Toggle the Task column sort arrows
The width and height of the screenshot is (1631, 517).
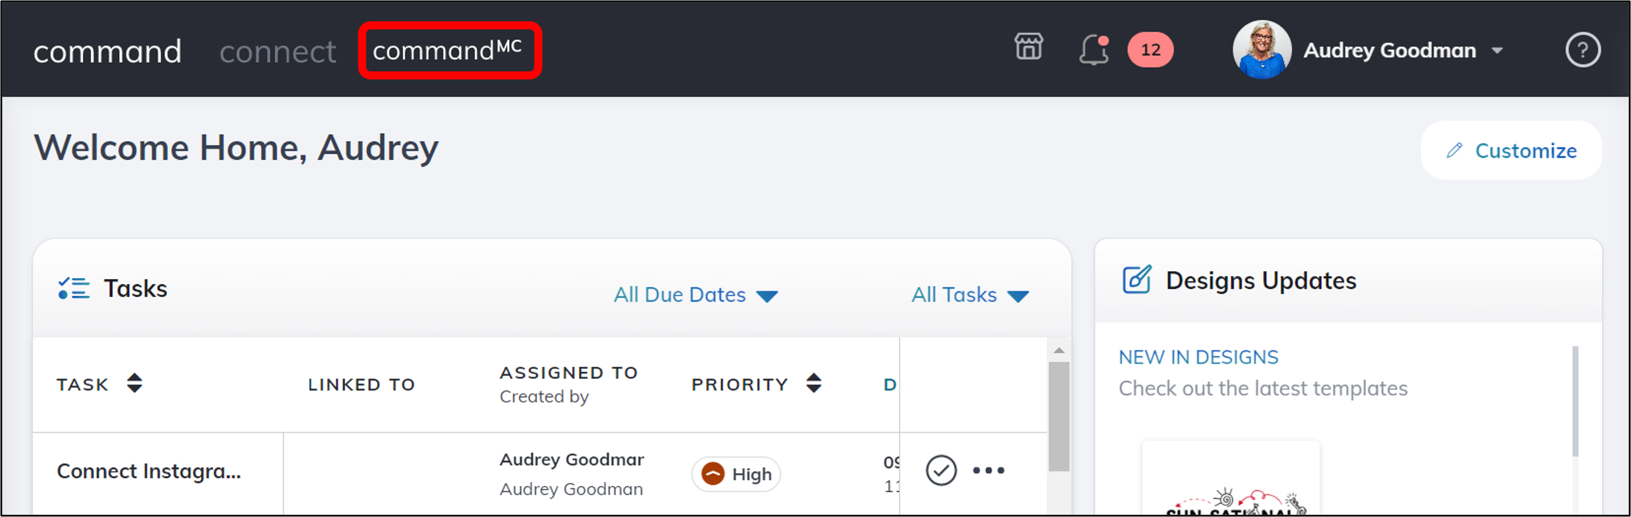point(135,383)
